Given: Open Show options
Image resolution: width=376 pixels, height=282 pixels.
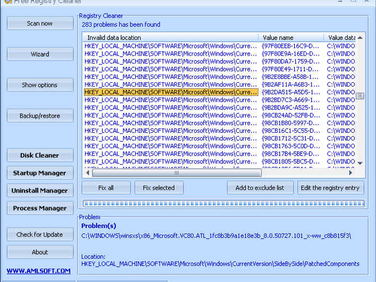Looking at the screenshot, I should 40,85.
